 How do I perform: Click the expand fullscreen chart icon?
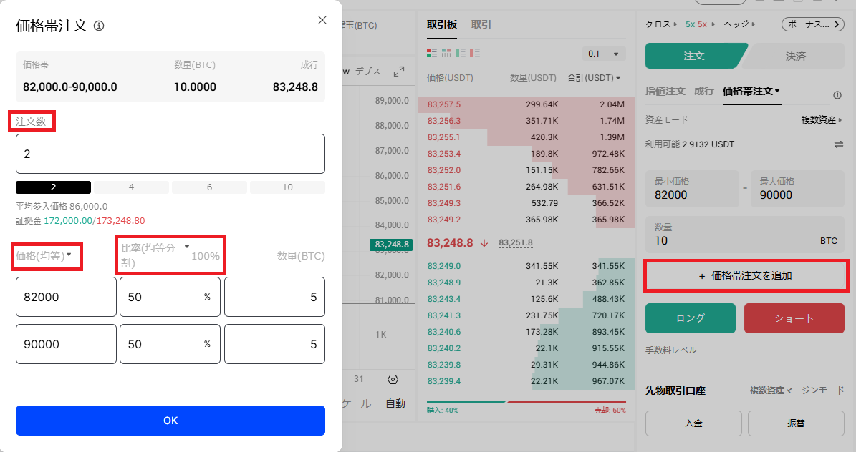tap(399, 72)
